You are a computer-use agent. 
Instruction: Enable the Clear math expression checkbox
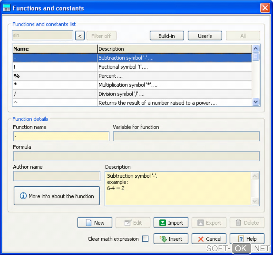145,239
